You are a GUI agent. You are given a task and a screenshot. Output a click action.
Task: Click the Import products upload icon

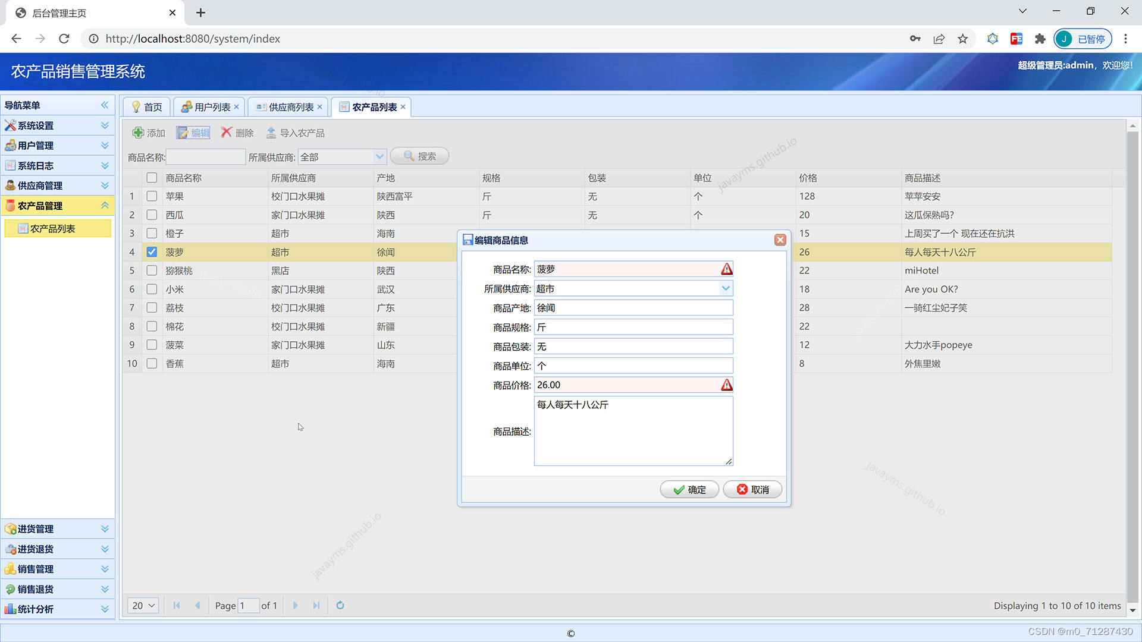click(x=271, y=133)
